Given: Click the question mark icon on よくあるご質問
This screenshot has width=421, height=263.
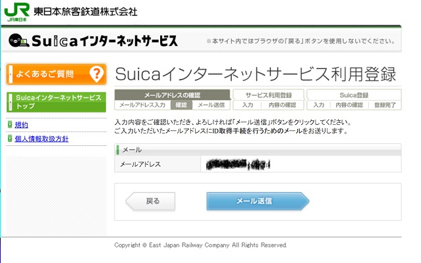Looking at the screenshot, I should [96, 74].
